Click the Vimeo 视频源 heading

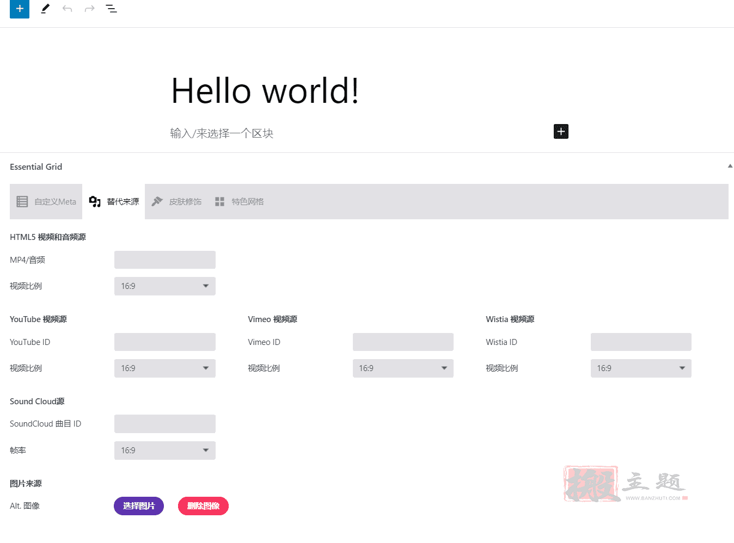tap(272, 319)
